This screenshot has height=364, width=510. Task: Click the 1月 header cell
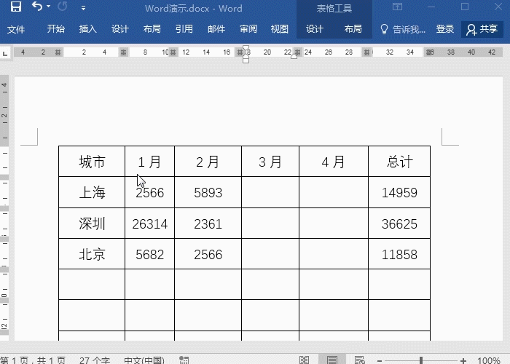[149, 162]
